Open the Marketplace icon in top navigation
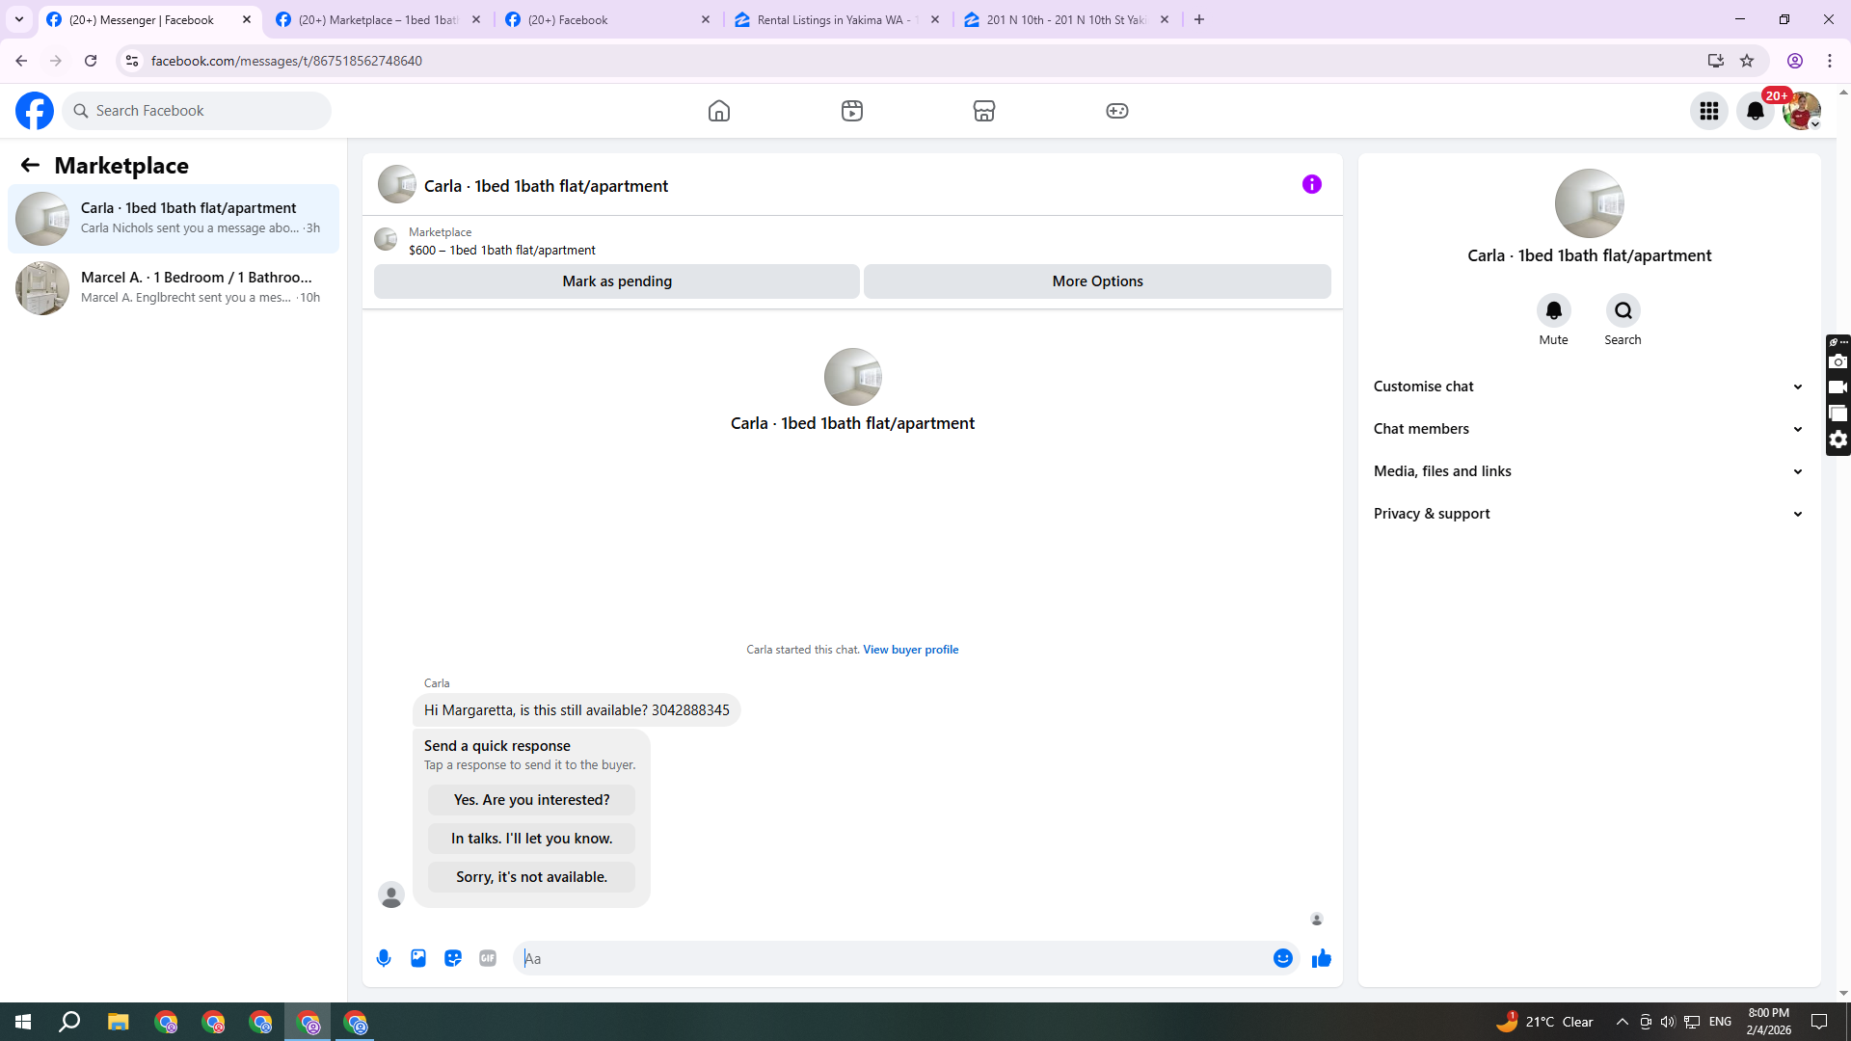This screenshot has height=1041, width=1851. (983, 111)
